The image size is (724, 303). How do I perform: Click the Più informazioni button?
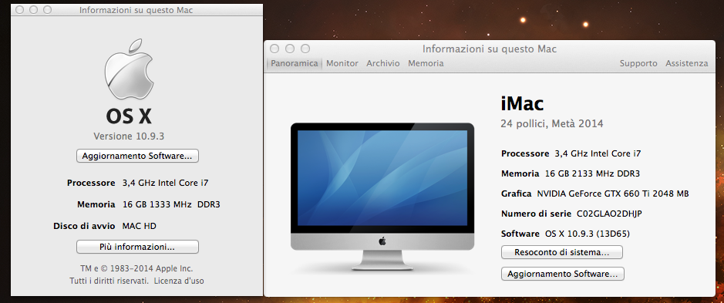[137, 247]
